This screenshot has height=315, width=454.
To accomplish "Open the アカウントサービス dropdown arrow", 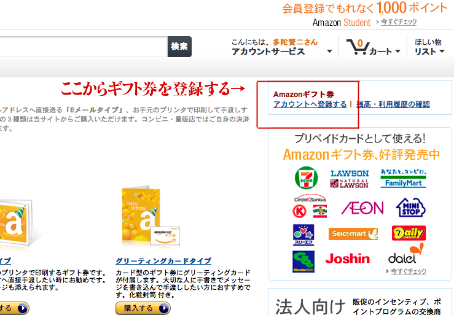I will click(329, 51).
